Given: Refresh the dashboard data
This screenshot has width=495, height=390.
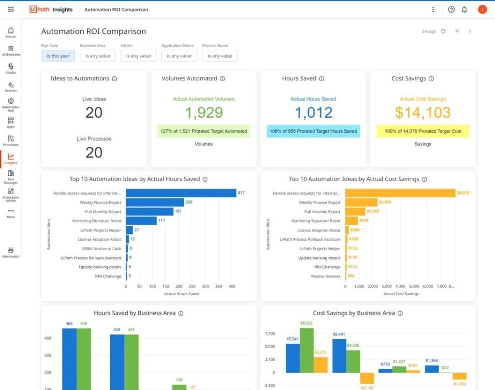Looking at the screenshot, I should (443, 31).
